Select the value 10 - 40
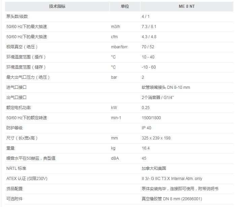236x207 pixels. coord(148,57)
